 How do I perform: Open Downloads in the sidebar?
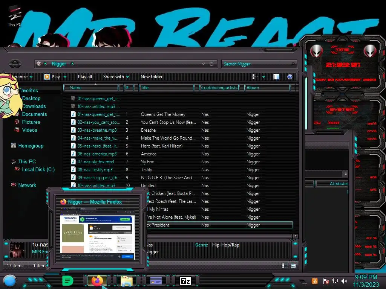34,106
